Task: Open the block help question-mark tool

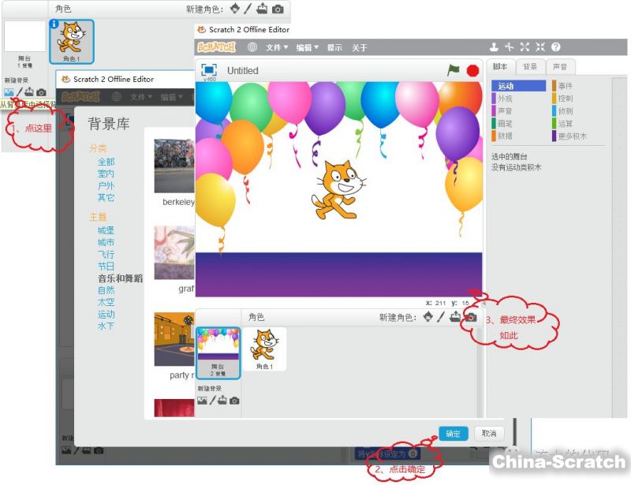Action: click(x=556, y=47)
